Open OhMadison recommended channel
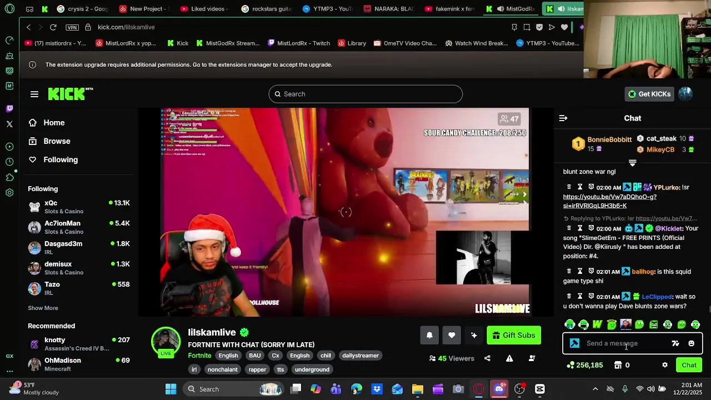The image size is (711, 400). tap(79, 364)
